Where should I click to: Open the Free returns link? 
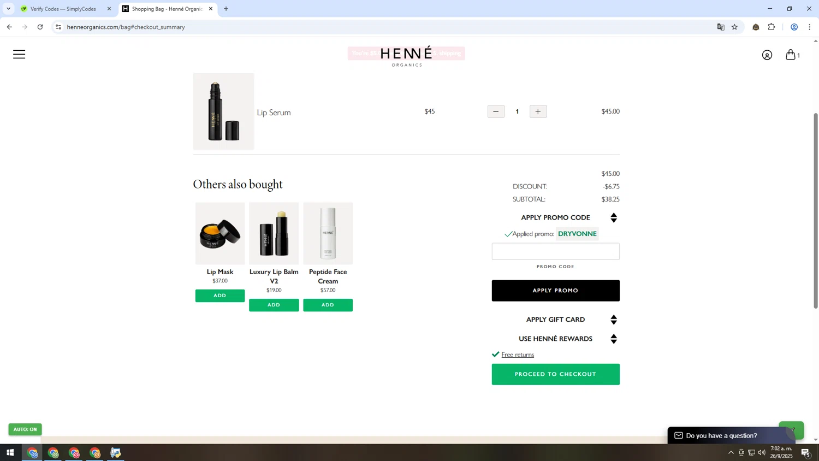(x=518, y=354)
